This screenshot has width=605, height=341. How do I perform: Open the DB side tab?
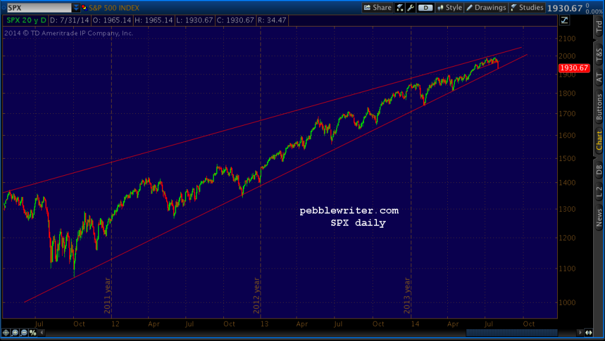click(x=599, y=169)
